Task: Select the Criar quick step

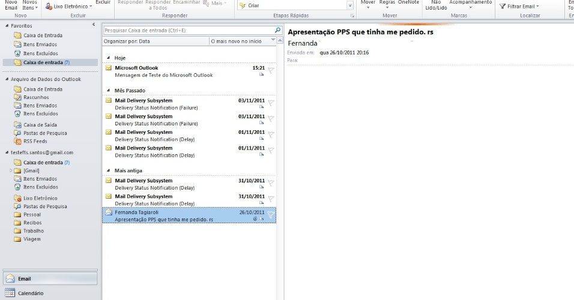Action: click(254, 5)
